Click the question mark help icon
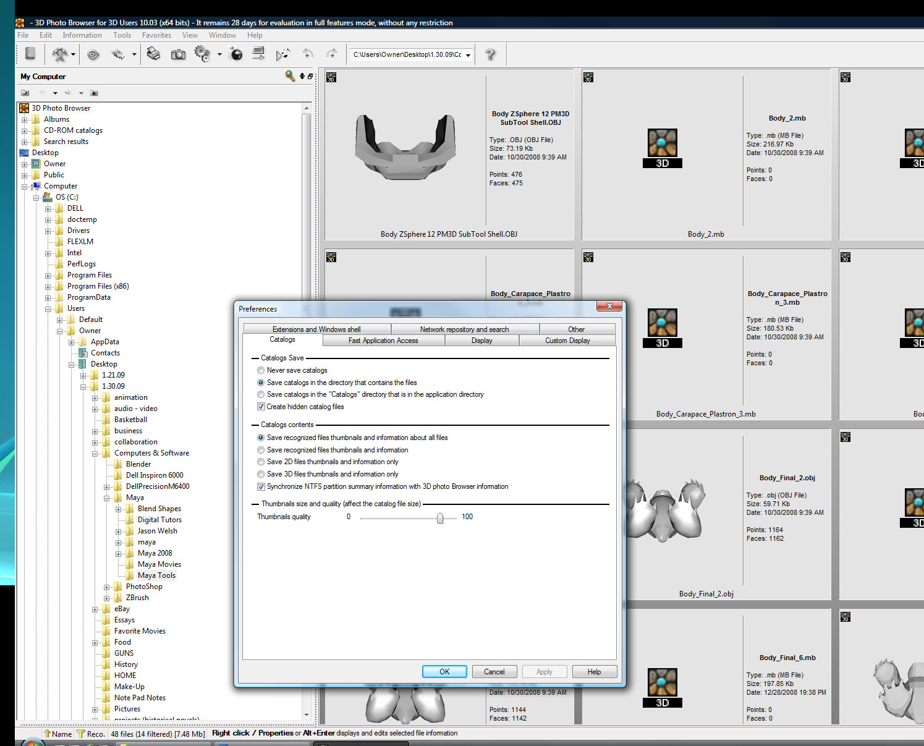 coord(490,54)
